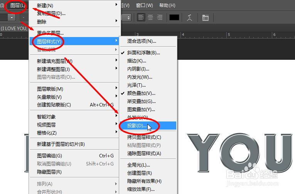Select 描边(K)... layer style
Image resolution: width=295 pixels, height=194 pixels.
point(148,61)
